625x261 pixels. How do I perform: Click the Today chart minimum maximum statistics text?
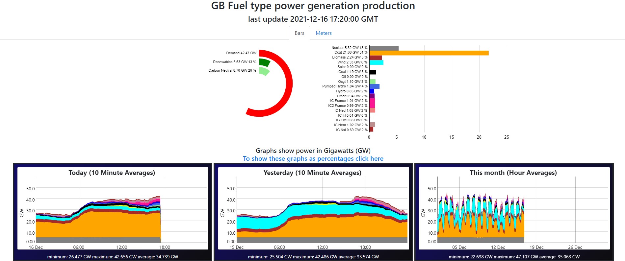click(113, 257)
